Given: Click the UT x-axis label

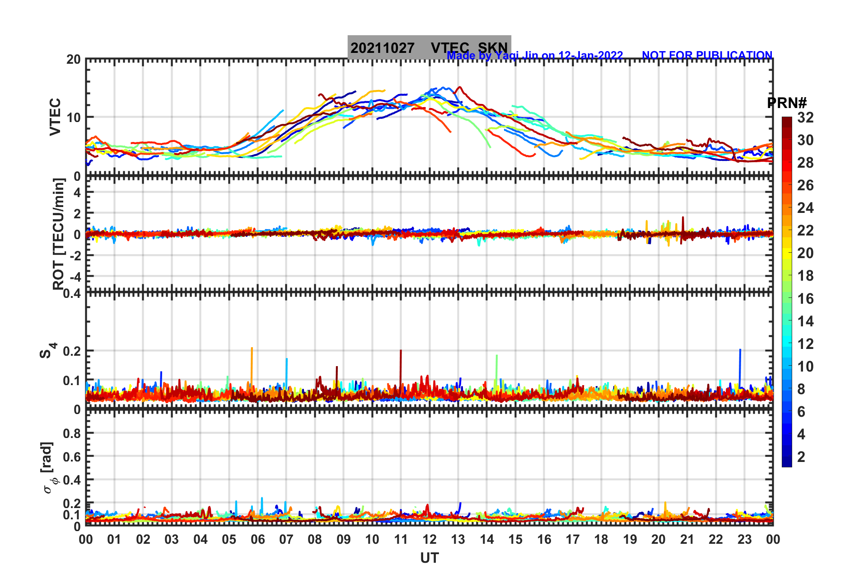Looking at the screenshot, I should pyautogui.click(x=429, y=558).
